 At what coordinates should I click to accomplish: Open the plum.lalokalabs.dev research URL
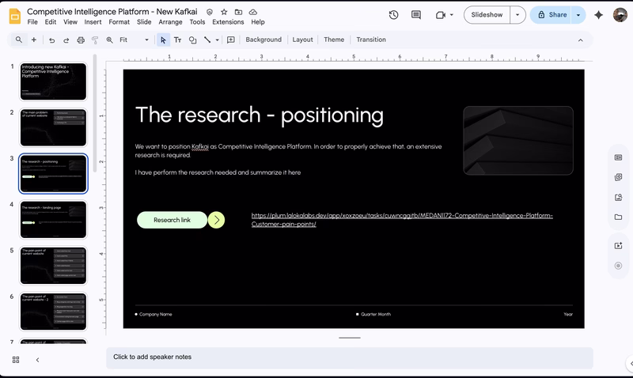coord(402,220)
